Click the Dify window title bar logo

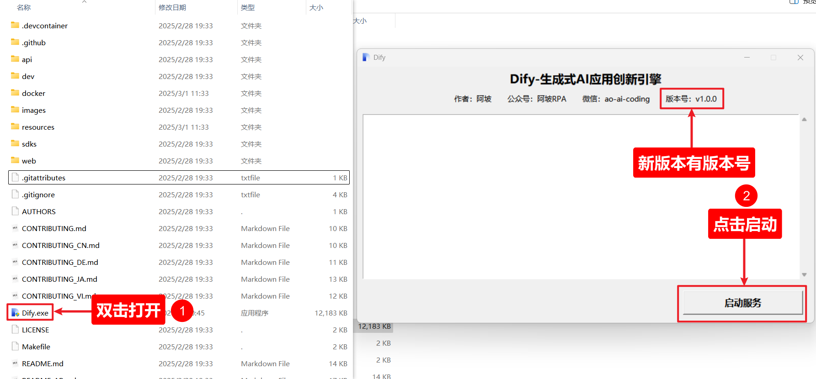click(366, 57)
